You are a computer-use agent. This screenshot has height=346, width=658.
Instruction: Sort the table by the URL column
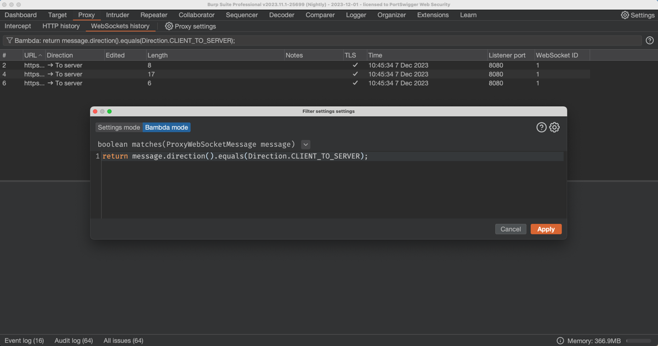pyautogui.click(x=33, y=55)
